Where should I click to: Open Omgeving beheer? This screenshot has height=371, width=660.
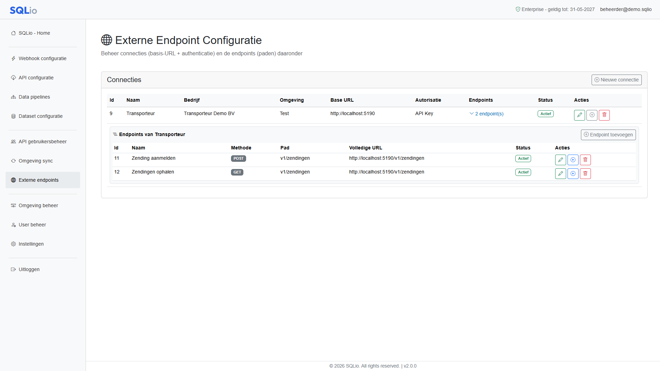point(43,205)
